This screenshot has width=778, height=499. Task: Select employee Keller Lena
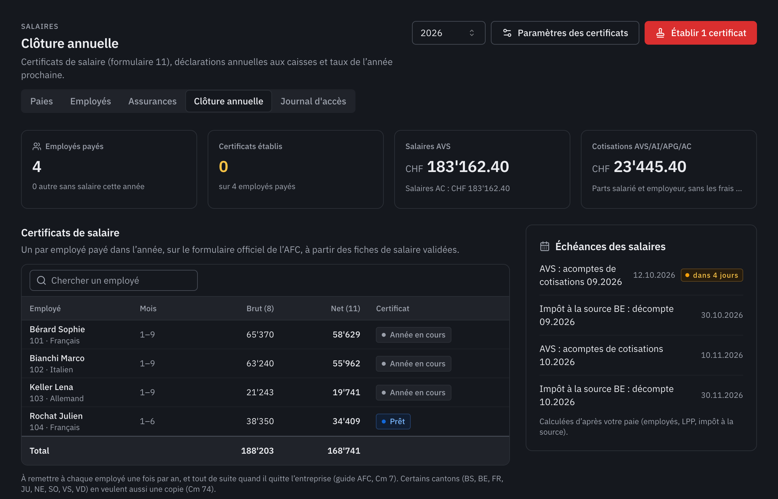pyautogui.click(x=265, y=392)
